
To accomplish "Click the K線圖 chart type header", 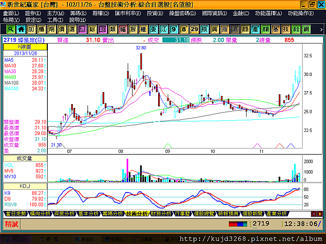I will tap(25, 47).
